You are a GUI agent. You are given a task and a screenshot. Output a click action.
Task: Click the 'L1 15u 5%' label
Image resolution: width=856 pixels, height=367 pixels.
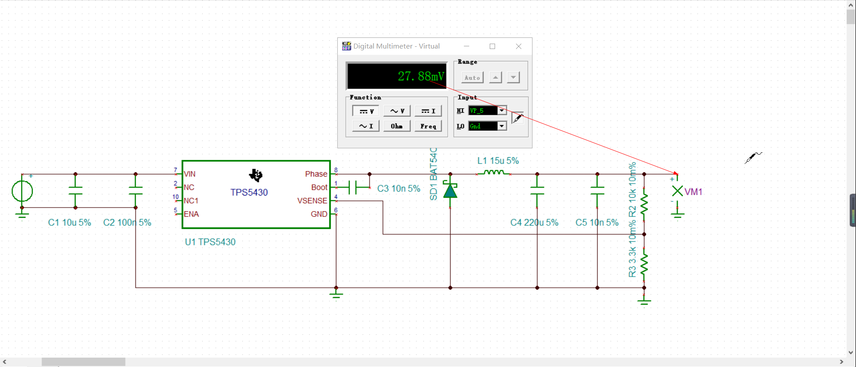[x=498, y=161]
